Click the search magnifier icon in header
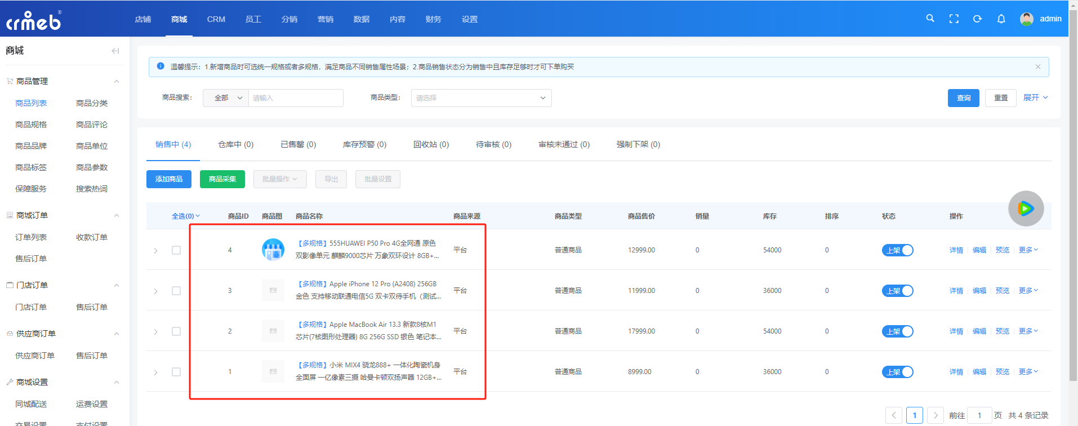This screenshot has height=426, width=1078. coord(930,19)
